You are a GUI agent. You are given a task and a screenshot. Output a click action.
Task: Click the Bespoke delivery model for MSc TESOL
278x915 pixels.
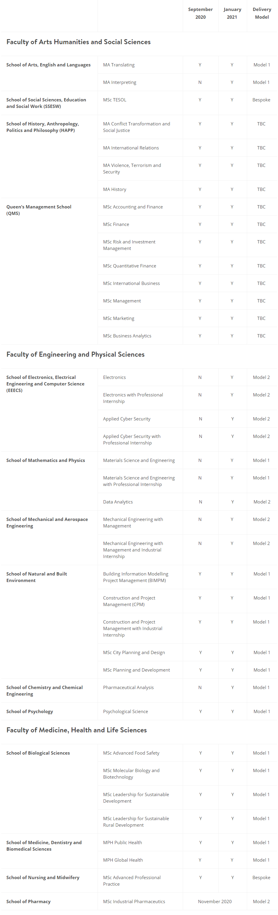(x=261, y=100)
